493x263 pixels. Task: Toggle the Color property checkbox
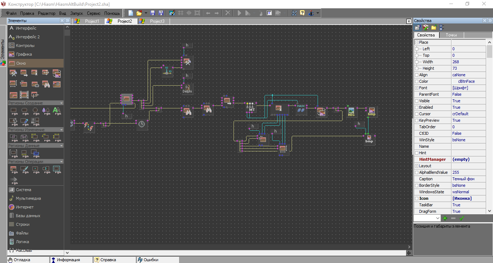(416, 81)
